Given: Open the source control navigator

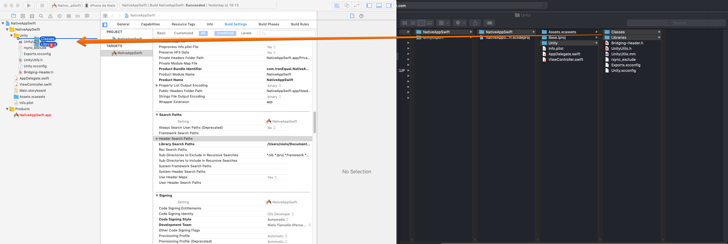Looking at the screenshot, I should point(23,16).
